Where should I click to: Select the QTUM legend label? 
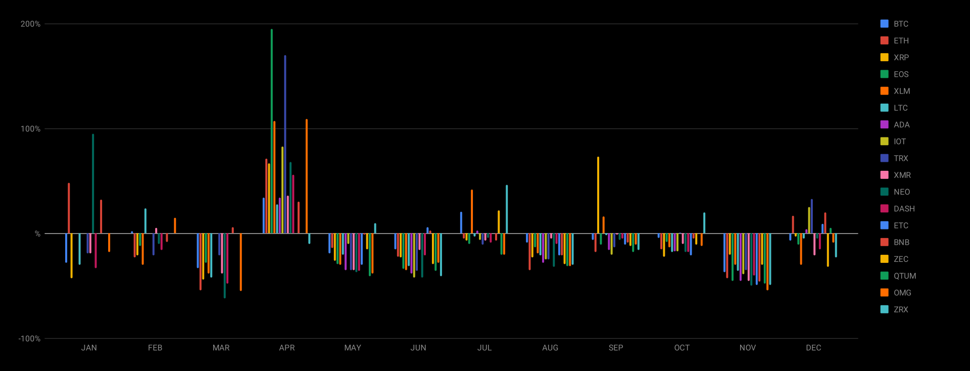pos(905,276)
